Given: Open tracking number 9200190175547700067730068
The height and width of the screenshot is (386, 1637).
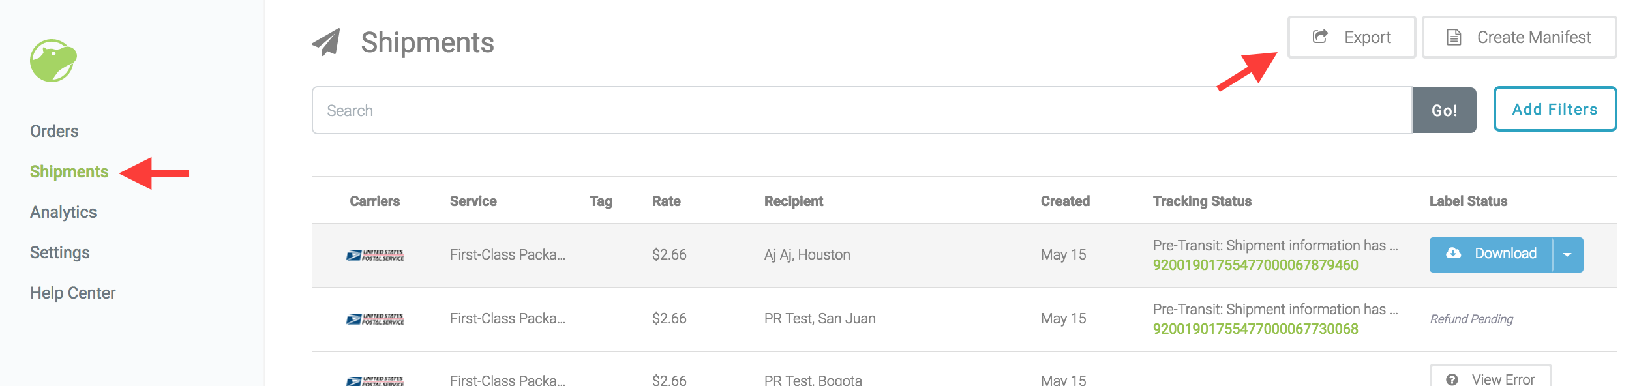Looking at the screenshot, I should pyautogui.click(x=1255, y=329).
